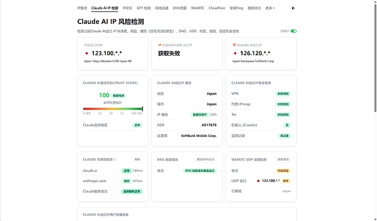
Task: Click the Japan flag beside 126.120.*.*
Action: (235, 53)
